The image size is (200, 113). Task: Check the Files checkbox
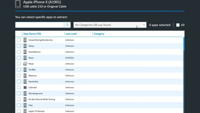click(x=19, y=105)
